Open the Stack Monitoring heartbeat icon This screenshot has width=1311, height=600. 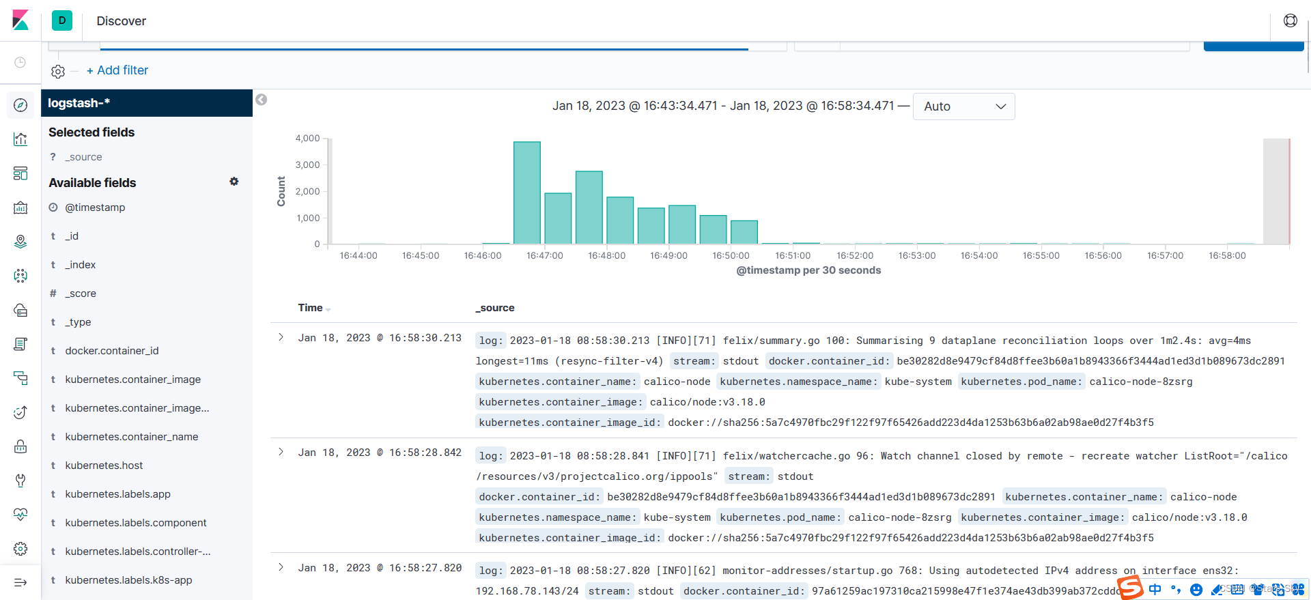click(20, 515)
